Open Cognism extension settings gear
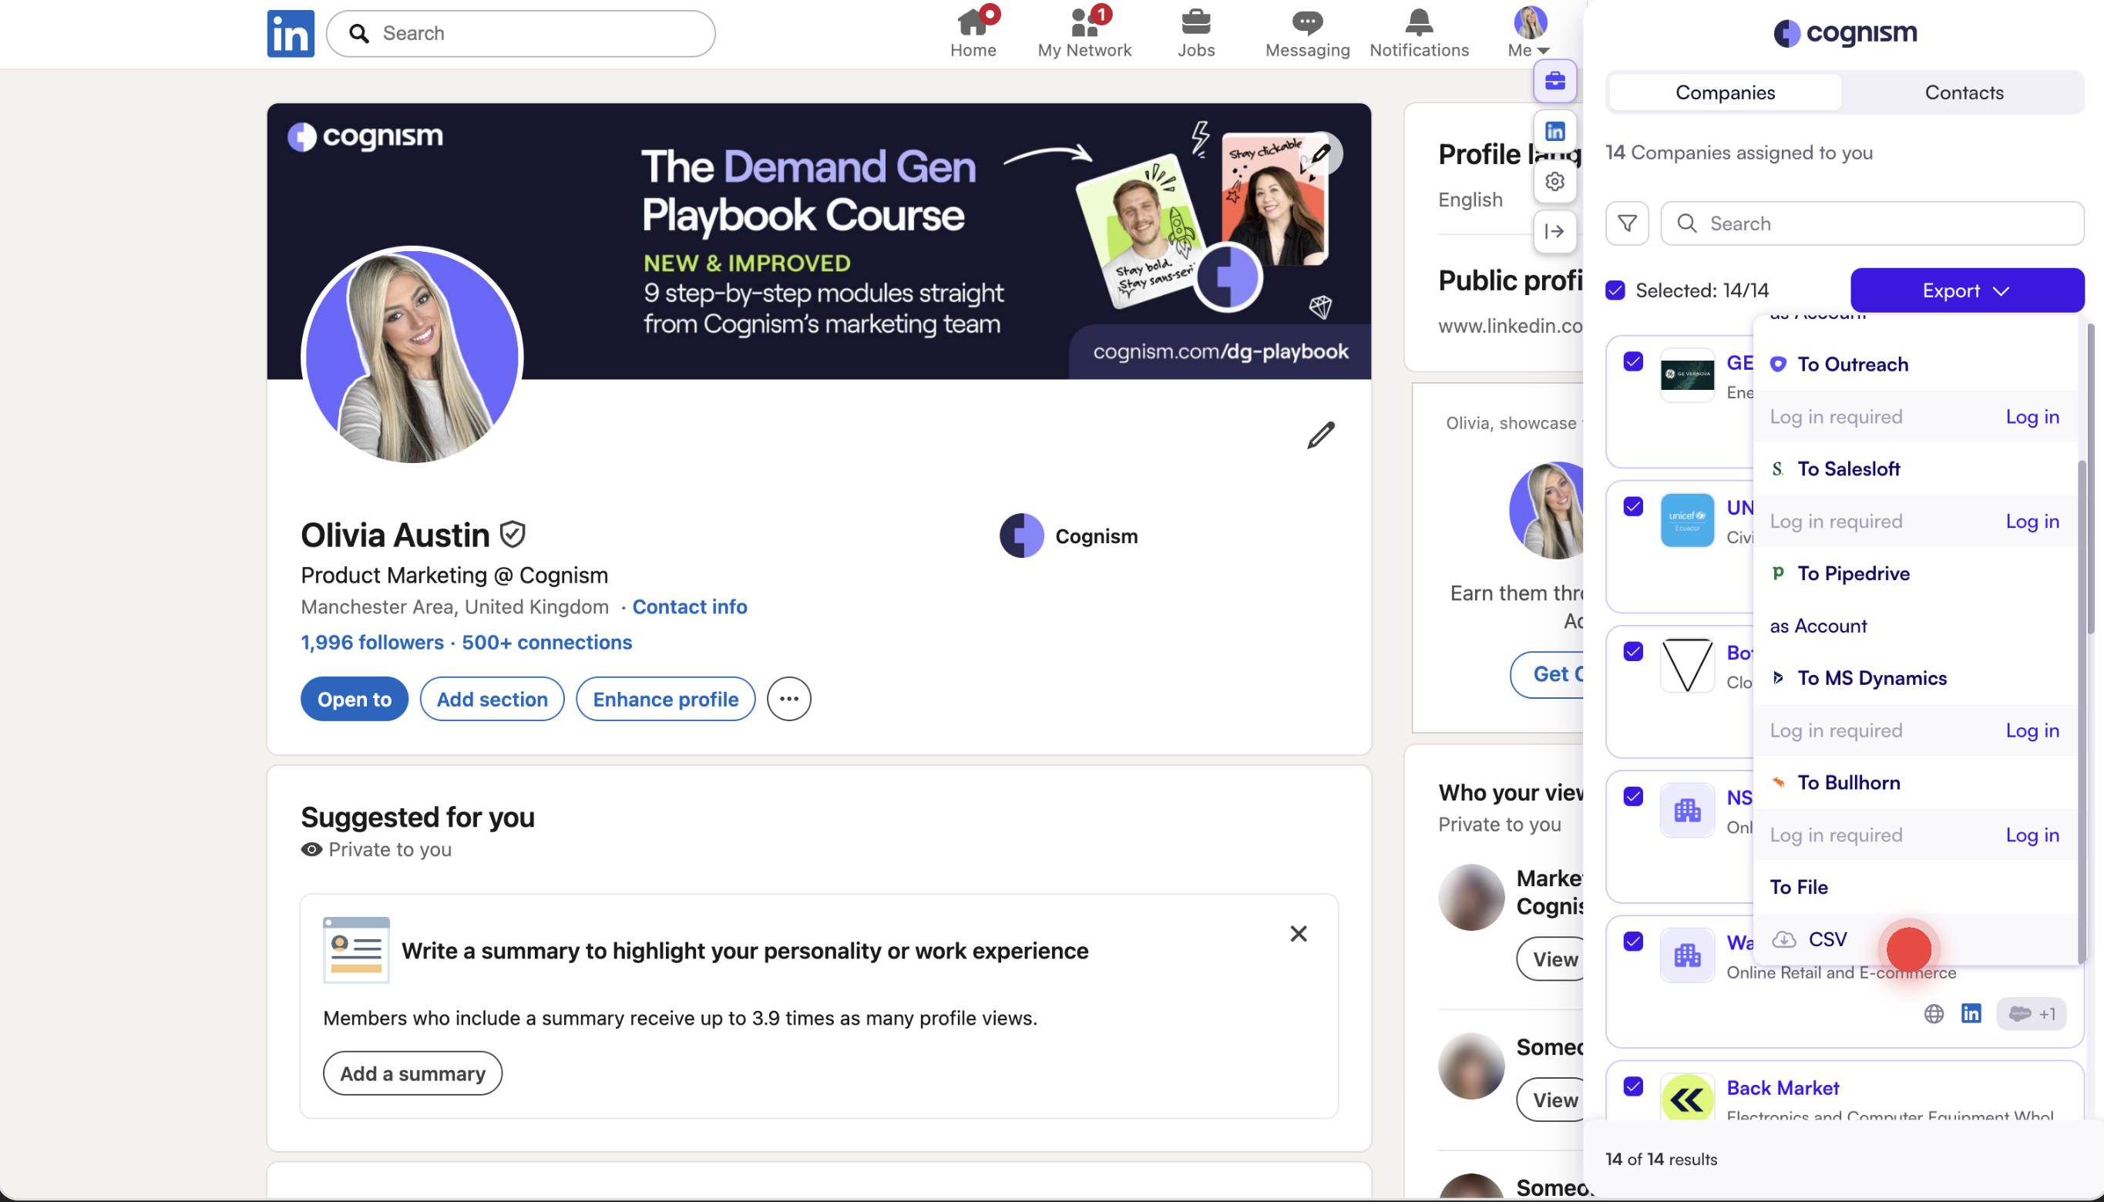Image resolution: width=2104 pixels, height=1202 pixels. tap(1555, 182)
